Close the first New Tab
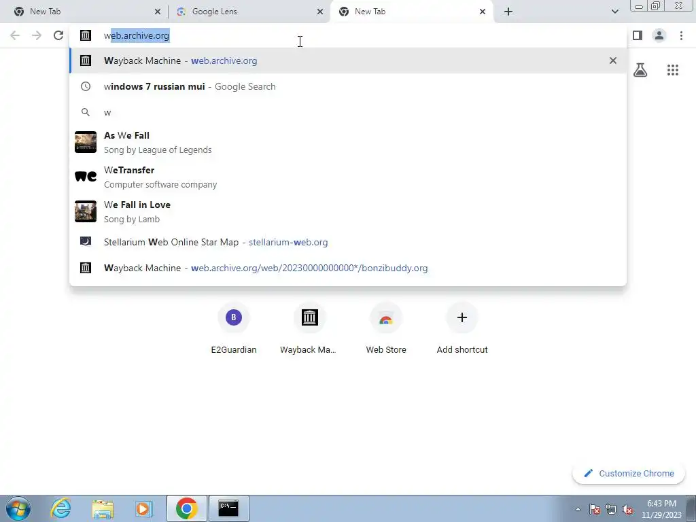The image size is (696, 522). 158,12
